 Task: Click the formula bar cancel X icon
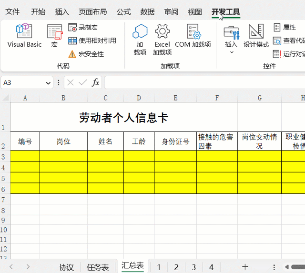click(x=70, y=82)
